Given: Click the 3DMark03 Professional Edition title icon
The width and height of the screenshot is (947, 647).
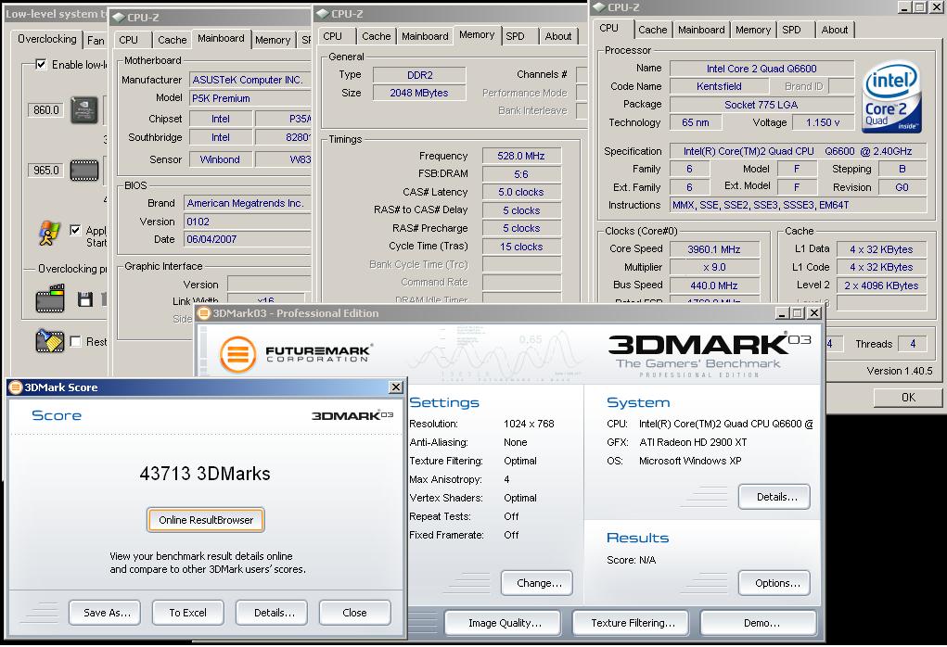Looking at the screenshot, I should point(204,312).
